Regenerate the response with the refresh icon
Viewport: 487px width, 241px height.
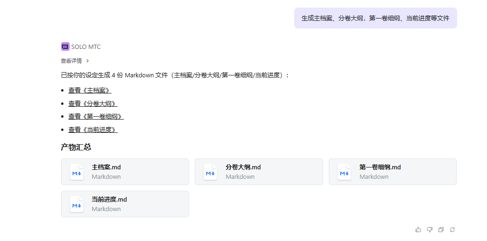point(452,230)
